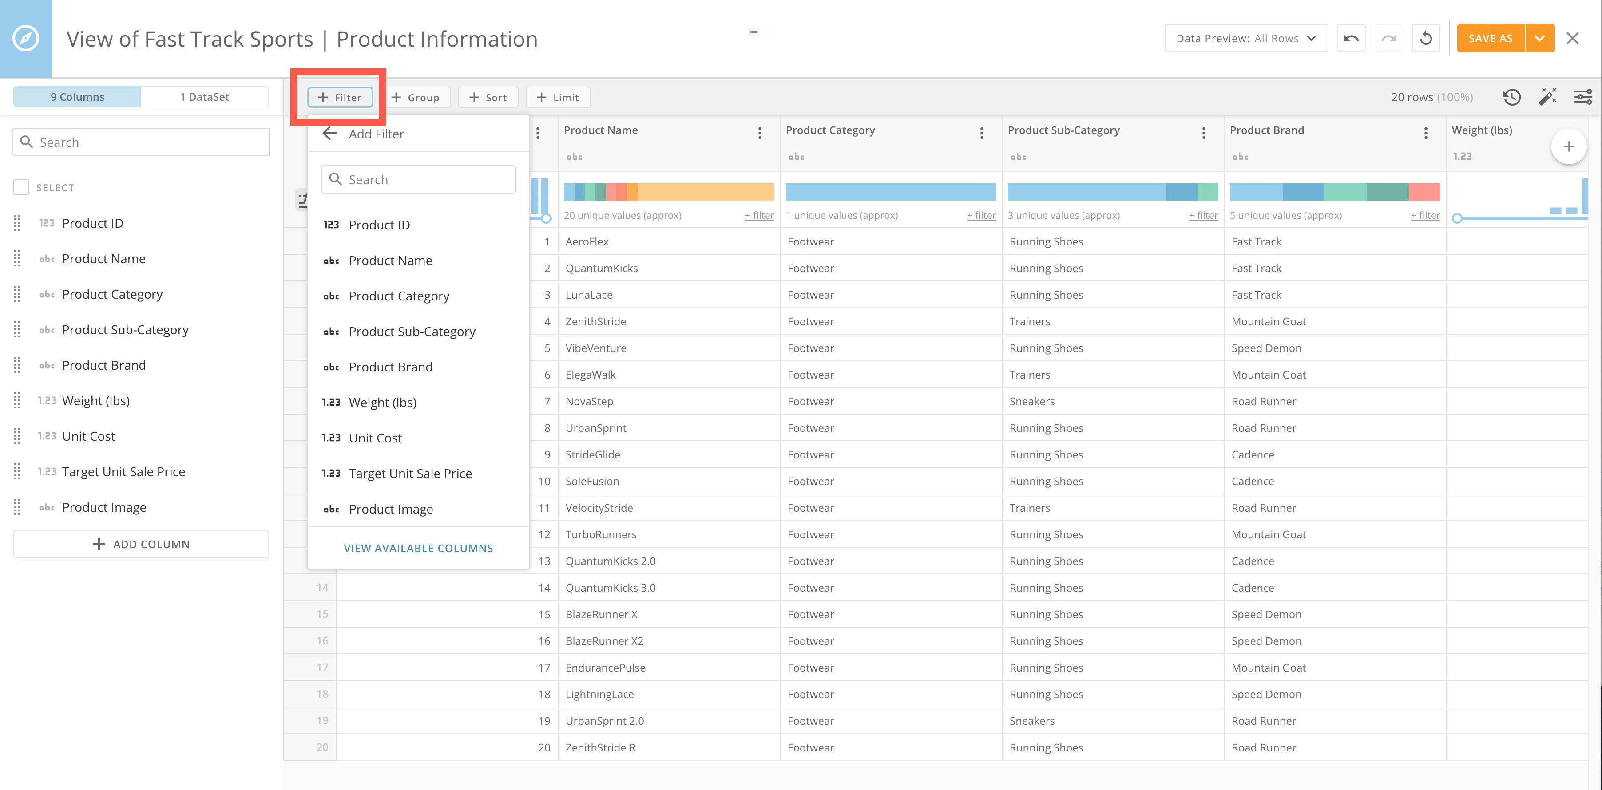Click the undo arrow icon
This screenshot has width=1602, height=790.
(x=1351, y=39)
